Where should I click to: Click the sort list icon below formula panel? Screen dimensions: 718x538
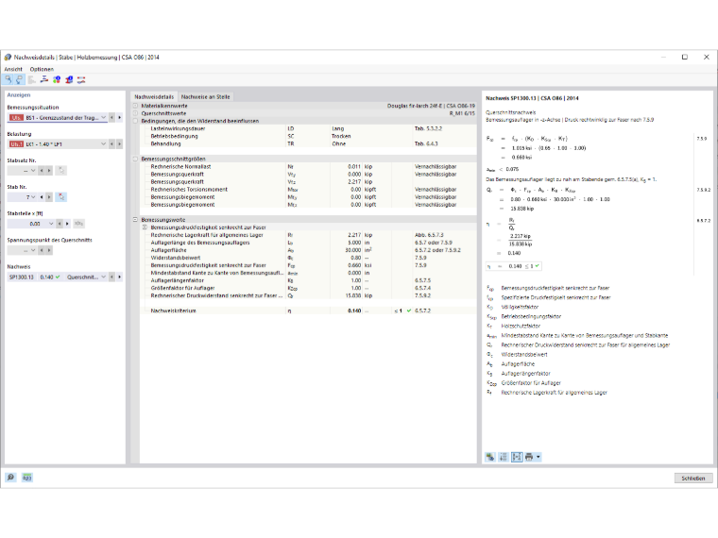[504, 457]
